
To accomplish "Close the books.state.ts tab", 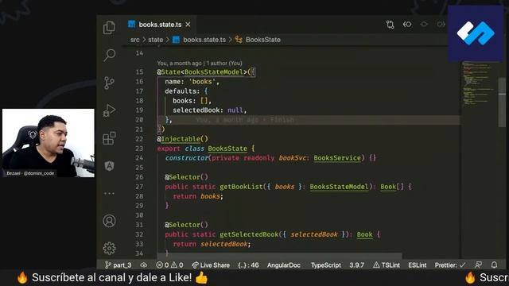I will click(x=188, y=25).
